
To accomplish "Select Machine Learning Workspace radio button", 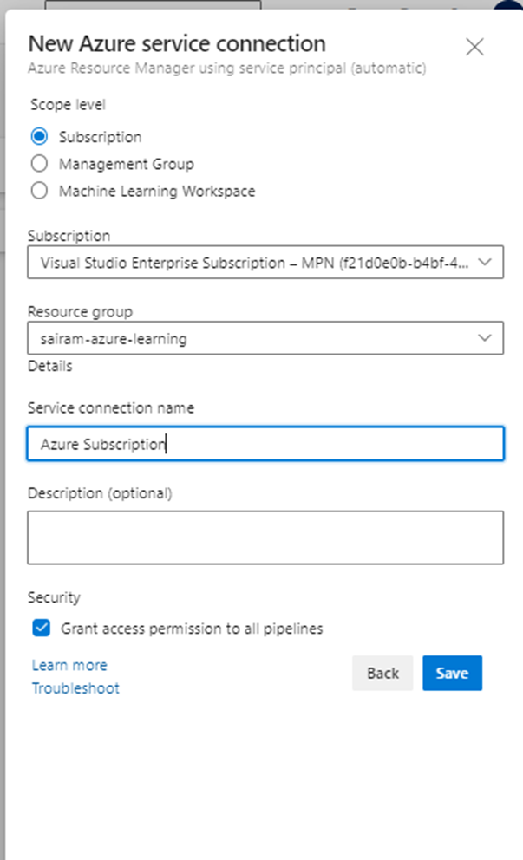I will [39, 191].
